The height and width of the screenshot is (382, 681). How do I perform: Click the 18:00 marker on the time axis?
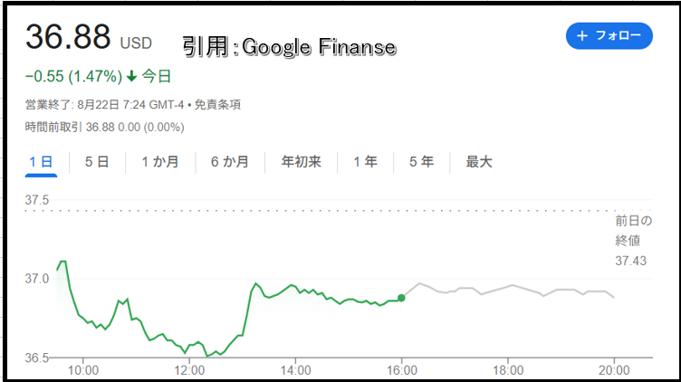pos(508,370)
